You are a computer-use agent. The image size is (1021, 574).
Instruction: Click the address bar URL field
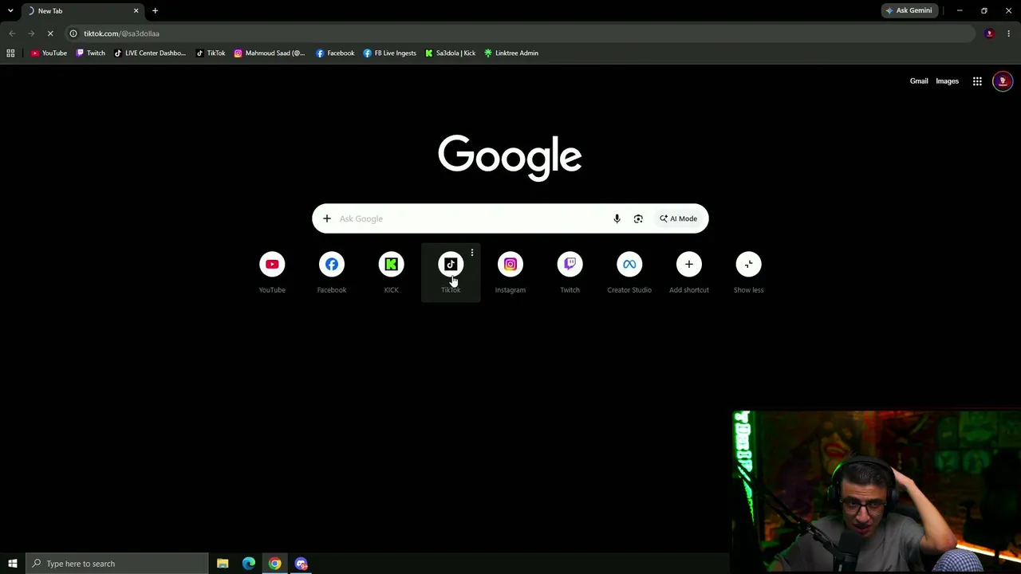[518, 33]
